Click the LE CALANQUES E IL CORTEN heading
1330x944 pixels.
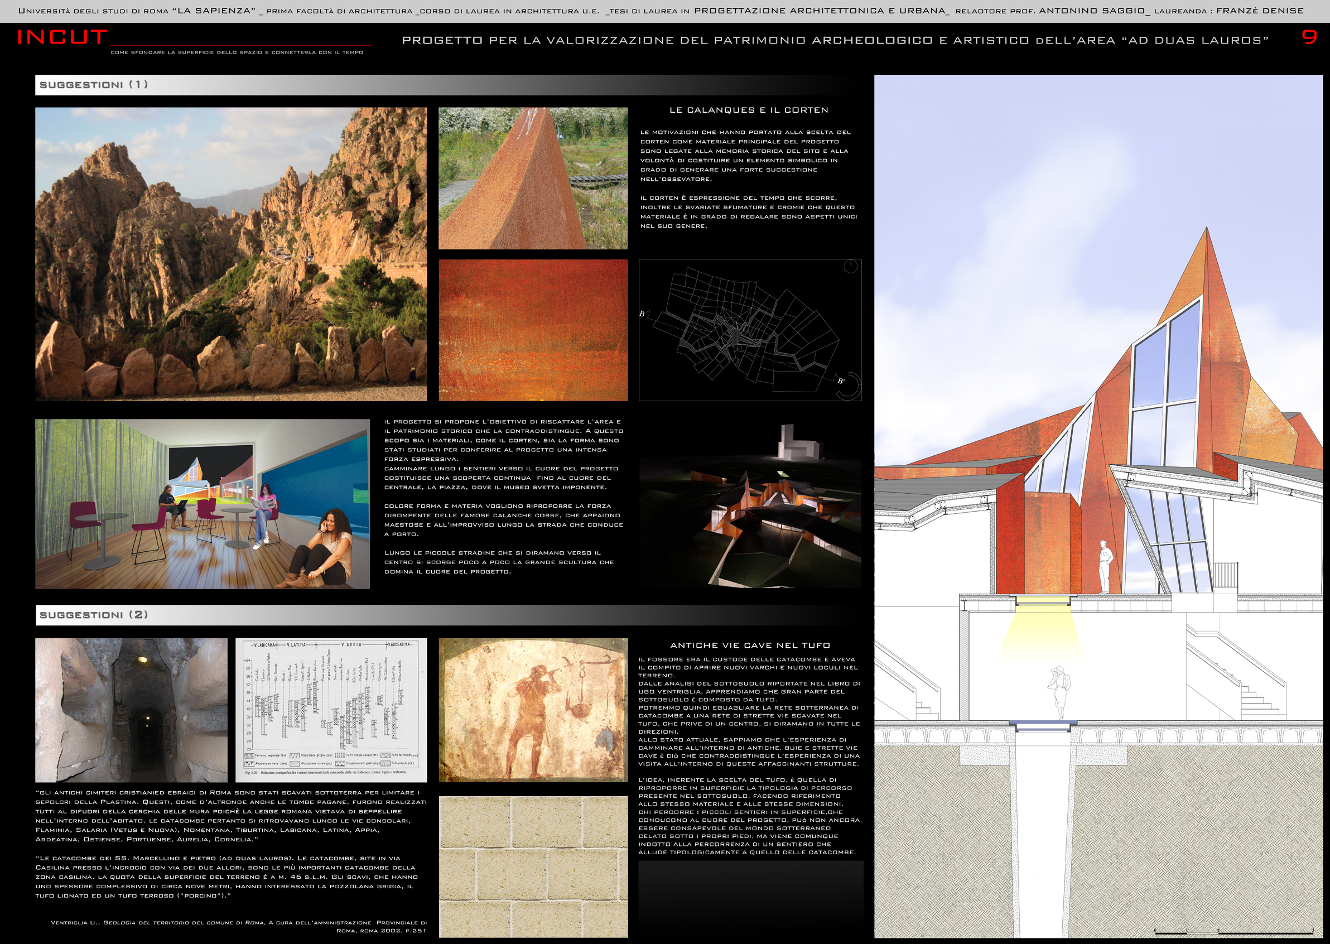(749, 110)
